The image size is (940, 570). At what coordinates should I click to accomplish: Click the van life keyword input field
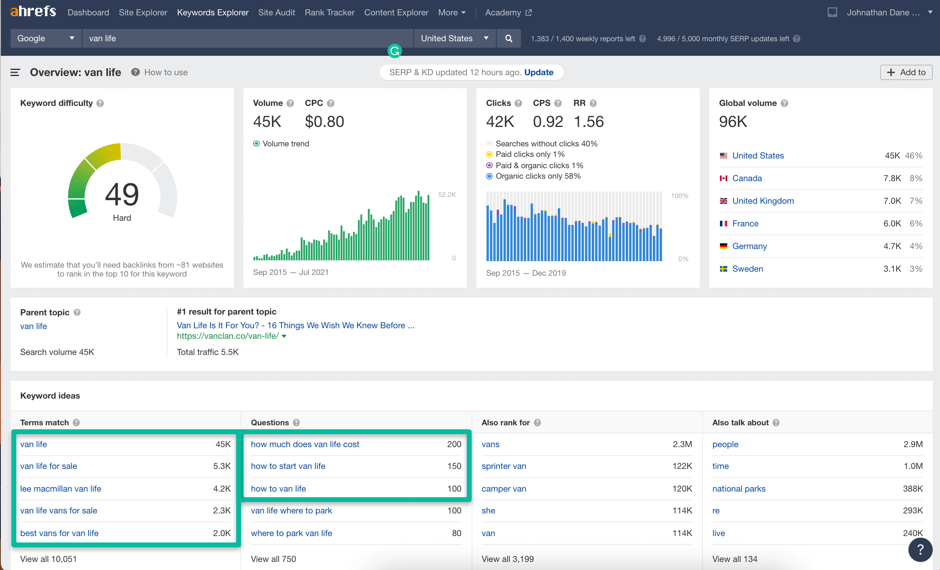coord(243,38)
